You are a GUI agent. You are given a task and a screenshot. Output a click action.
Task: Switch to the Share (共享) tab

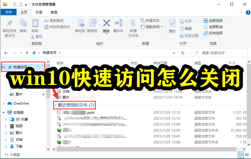click(x=39, y=12)
